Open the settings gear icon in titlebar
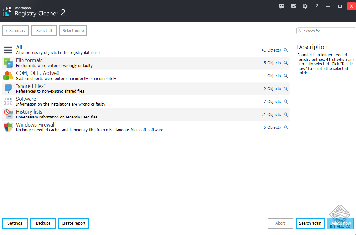Screen dimensions: 356x235 coord(305,6)
